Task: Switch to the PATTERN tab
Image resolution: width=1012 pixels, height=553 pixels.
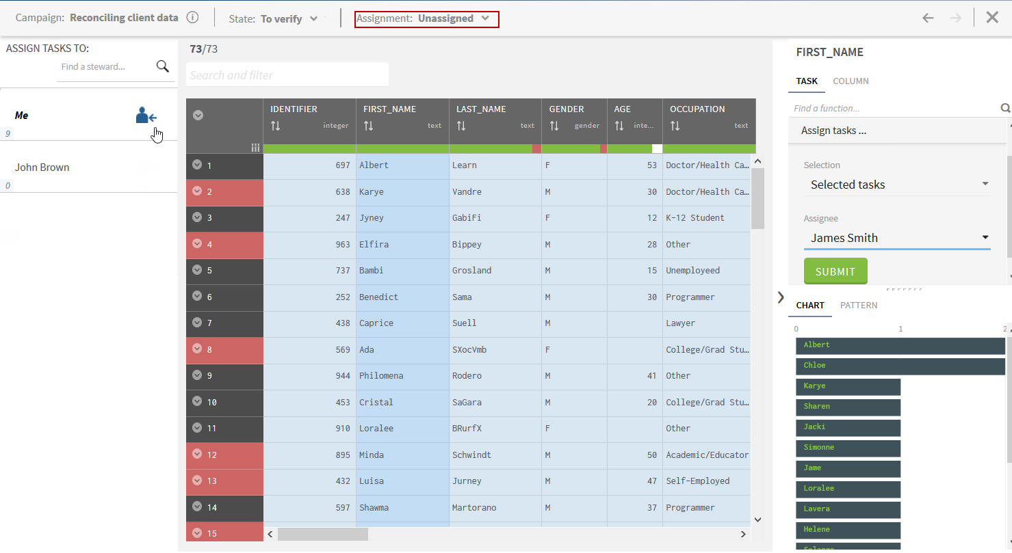Action: tap(859, 305)
